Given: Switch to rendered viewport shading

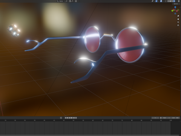Looking at the screenshot, I should [x=174, y=1].
